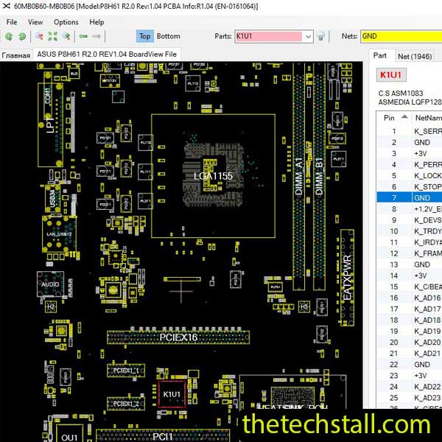Viewport: 442px width, 442px height.
Task: Select pin 2 GND row
Action: coord(410,142)
